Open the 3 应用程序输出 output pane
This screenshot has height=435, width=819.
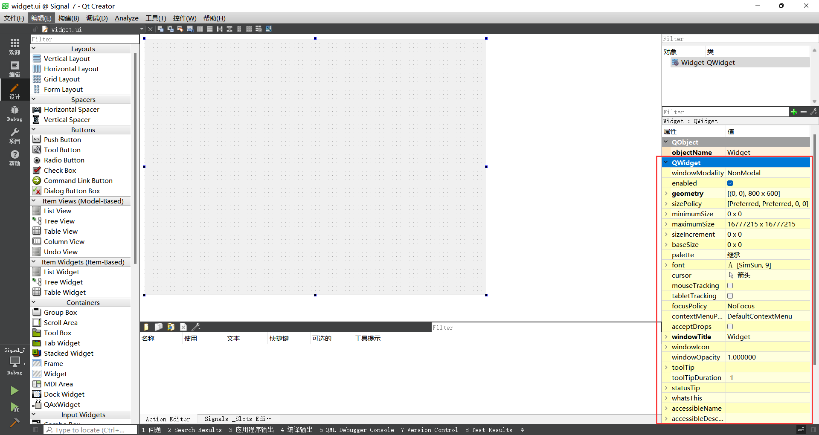pos(251,430)
